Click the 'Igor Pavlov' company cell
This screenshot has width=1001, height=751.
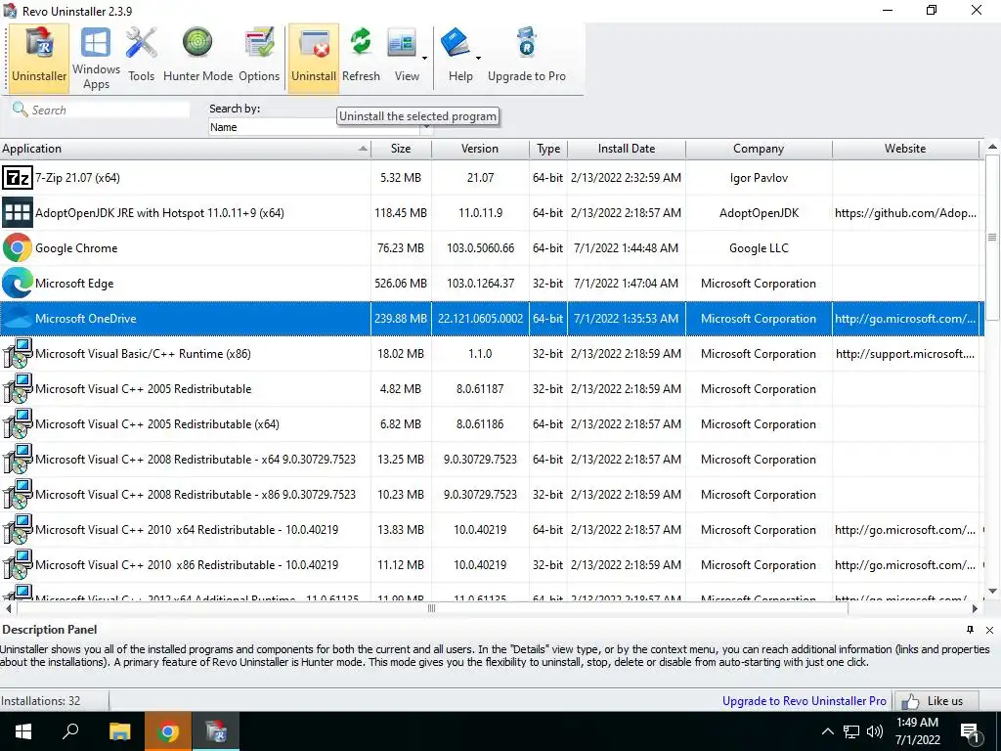[x=759, y=178]
